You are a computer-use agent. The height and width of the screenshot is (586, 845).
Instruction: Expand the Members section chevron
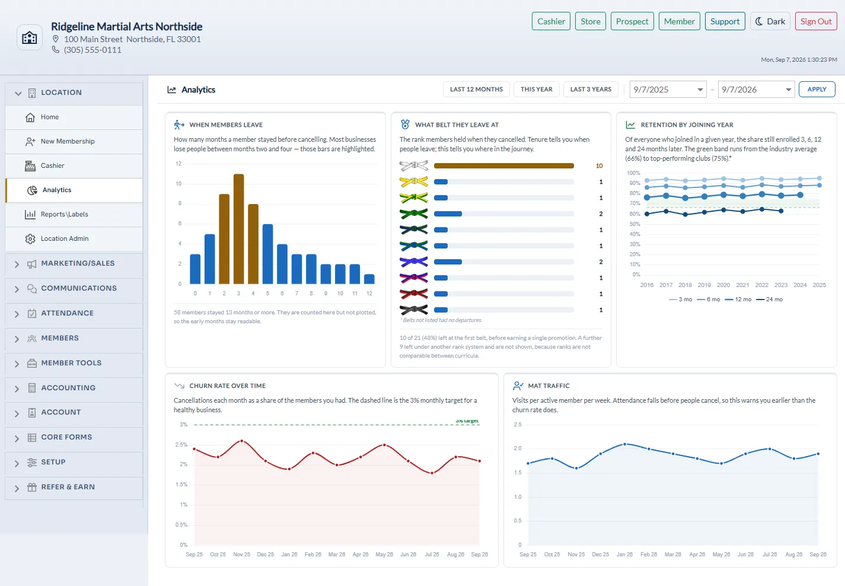[x=17, y=339]
